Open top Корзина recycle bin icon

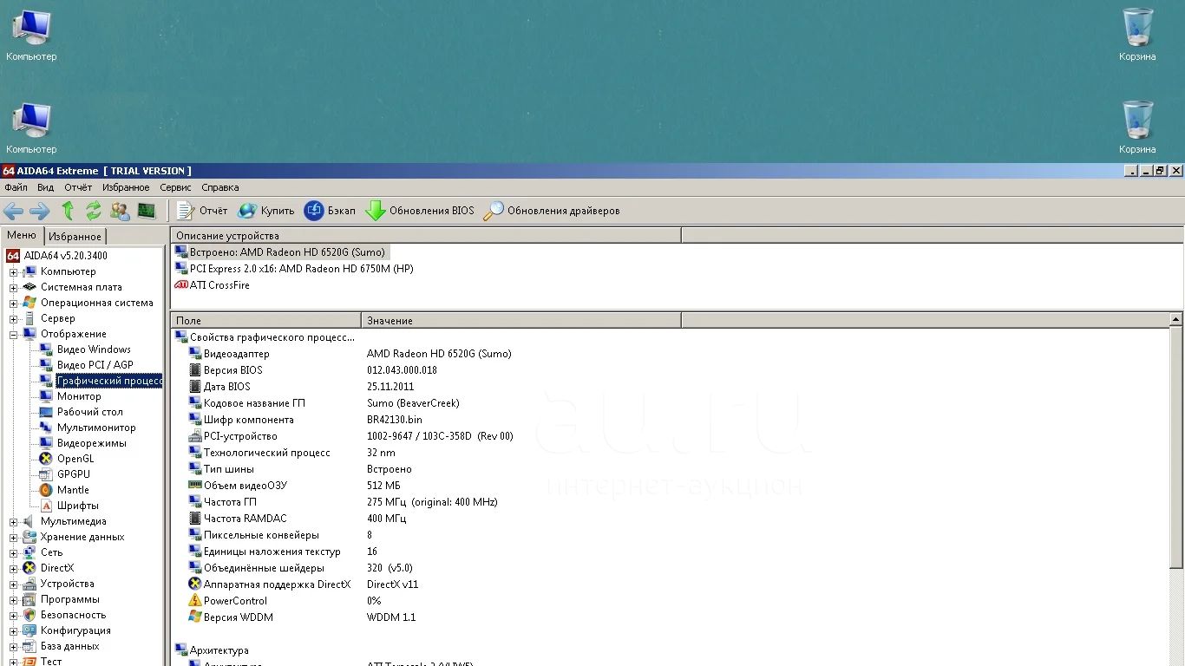(1137, 35)
